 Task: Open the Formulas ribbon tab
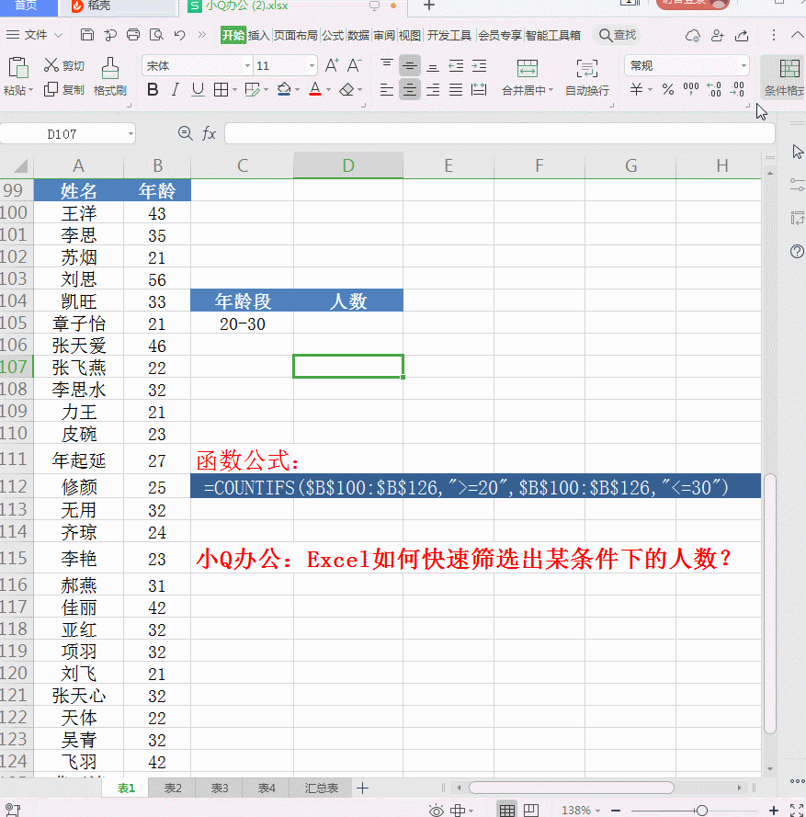(333, 35)
